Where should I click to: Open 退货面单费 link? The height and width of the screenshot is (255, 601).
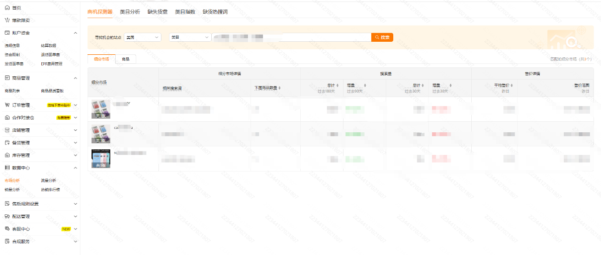[x=50, y=55]
